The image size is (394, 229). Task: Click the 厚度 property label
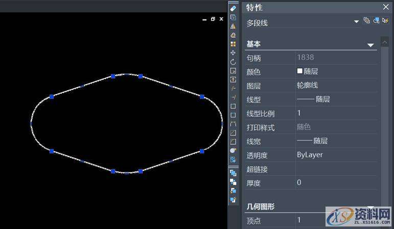253,183
